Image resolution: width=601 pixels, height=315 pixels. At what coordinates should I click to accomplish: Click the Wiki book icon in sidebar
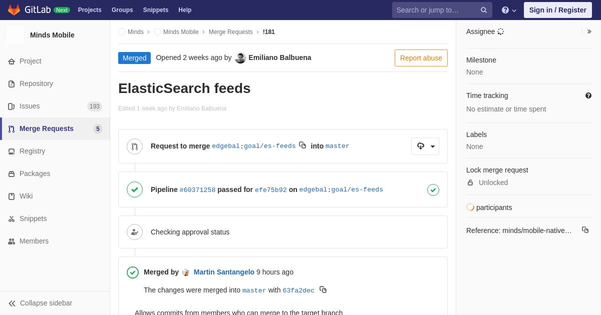12,196
